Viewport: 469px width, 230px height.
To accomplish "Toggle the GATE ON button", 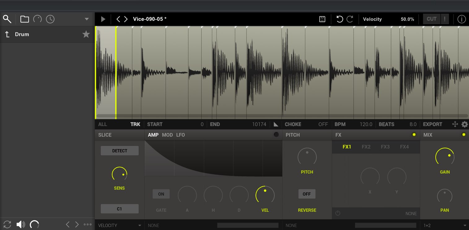I will (161, 194).
